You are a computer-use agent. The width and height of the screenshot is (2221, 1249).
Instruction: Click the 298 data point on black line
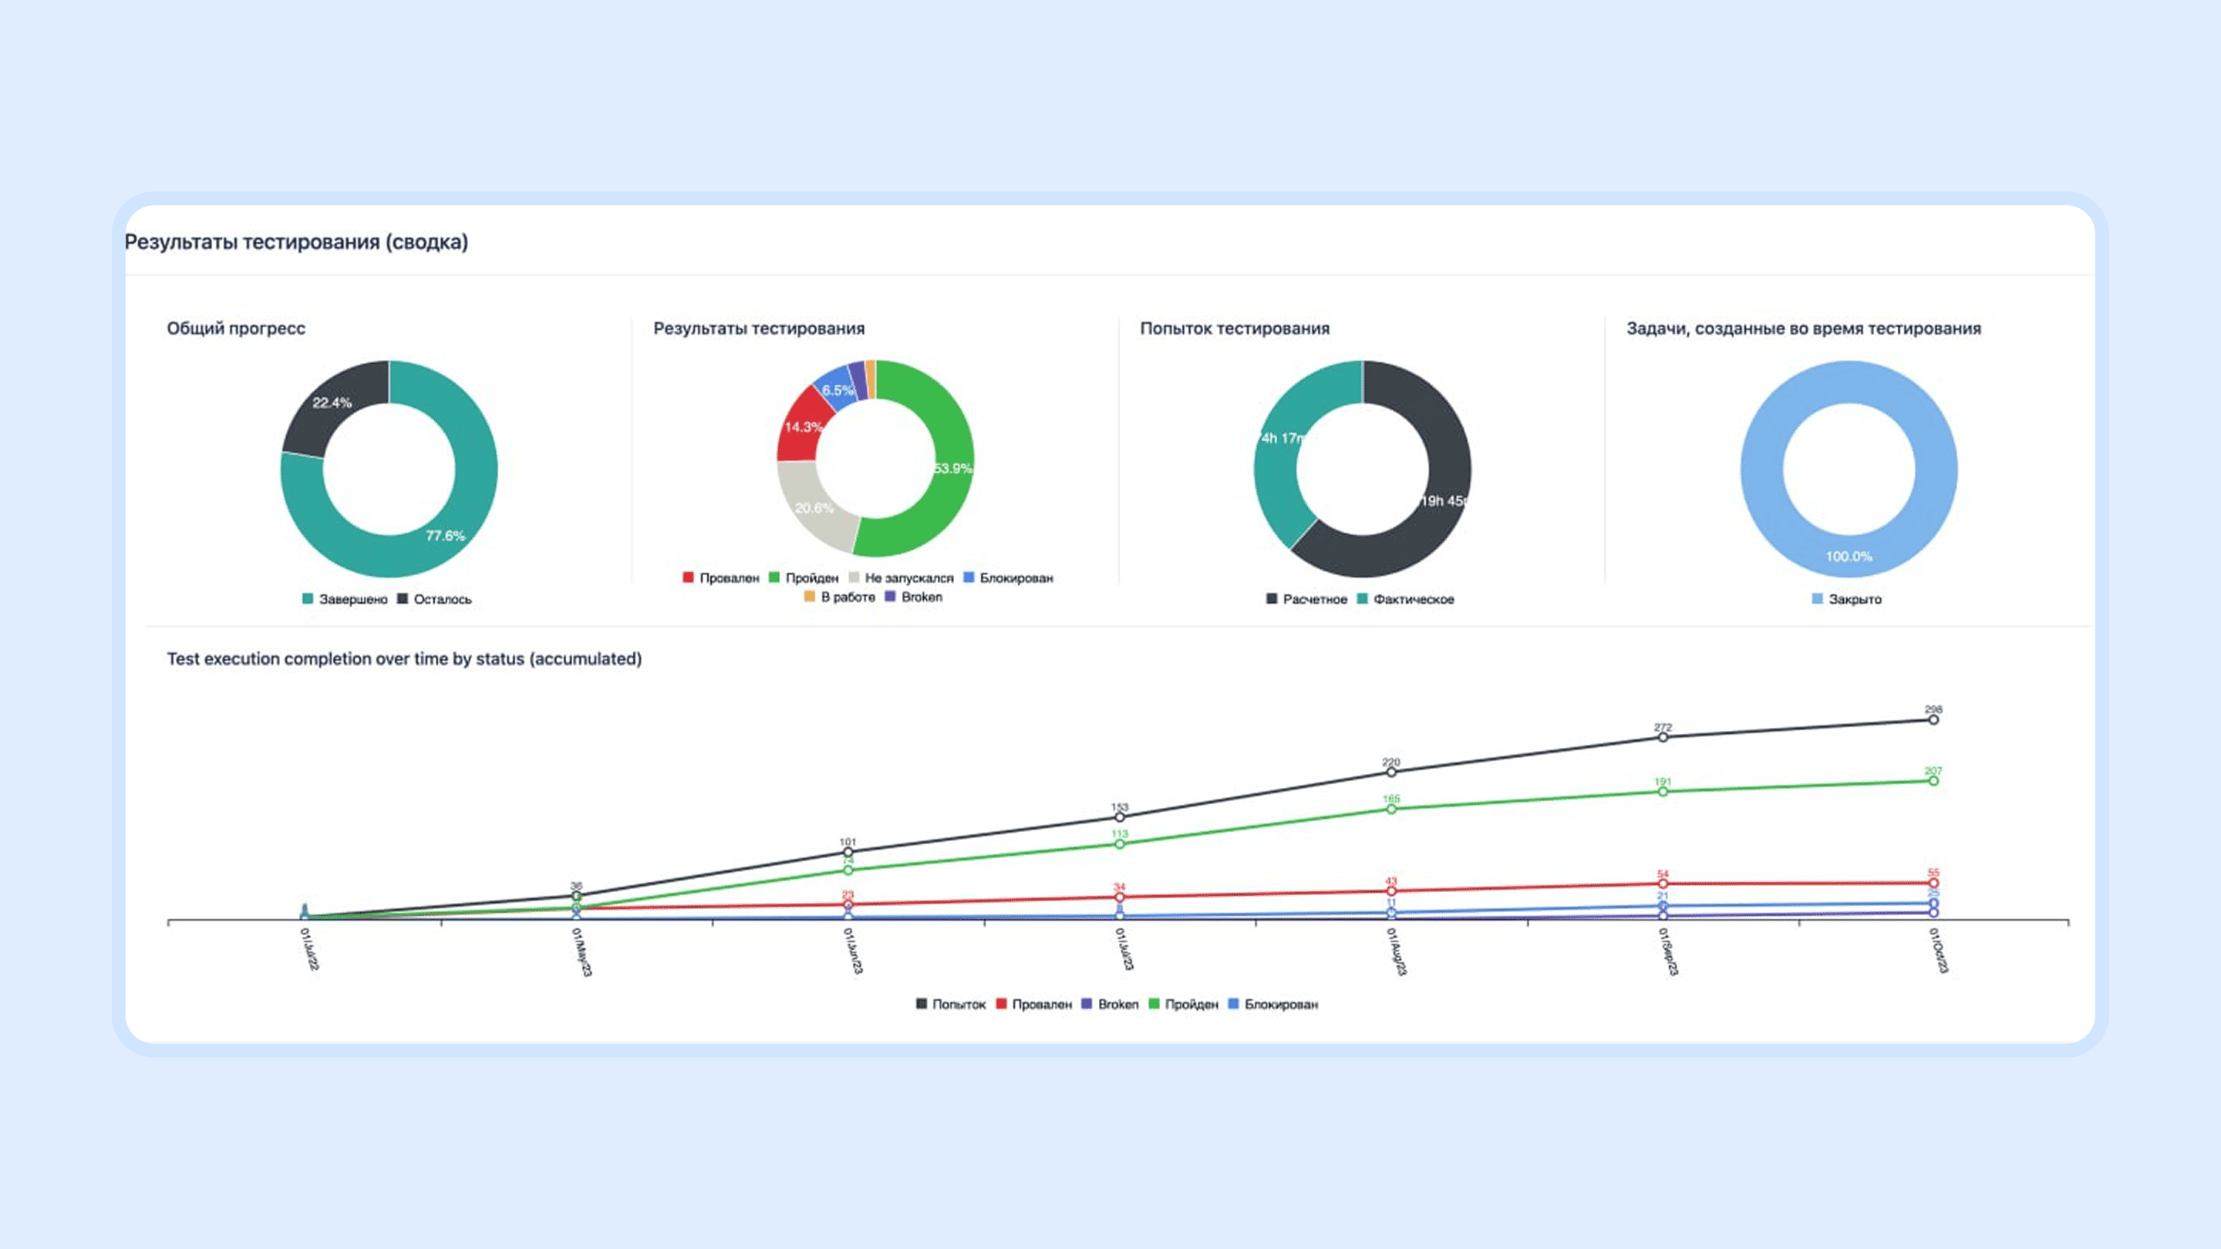pyautogui.click(x=1933, y=720)
